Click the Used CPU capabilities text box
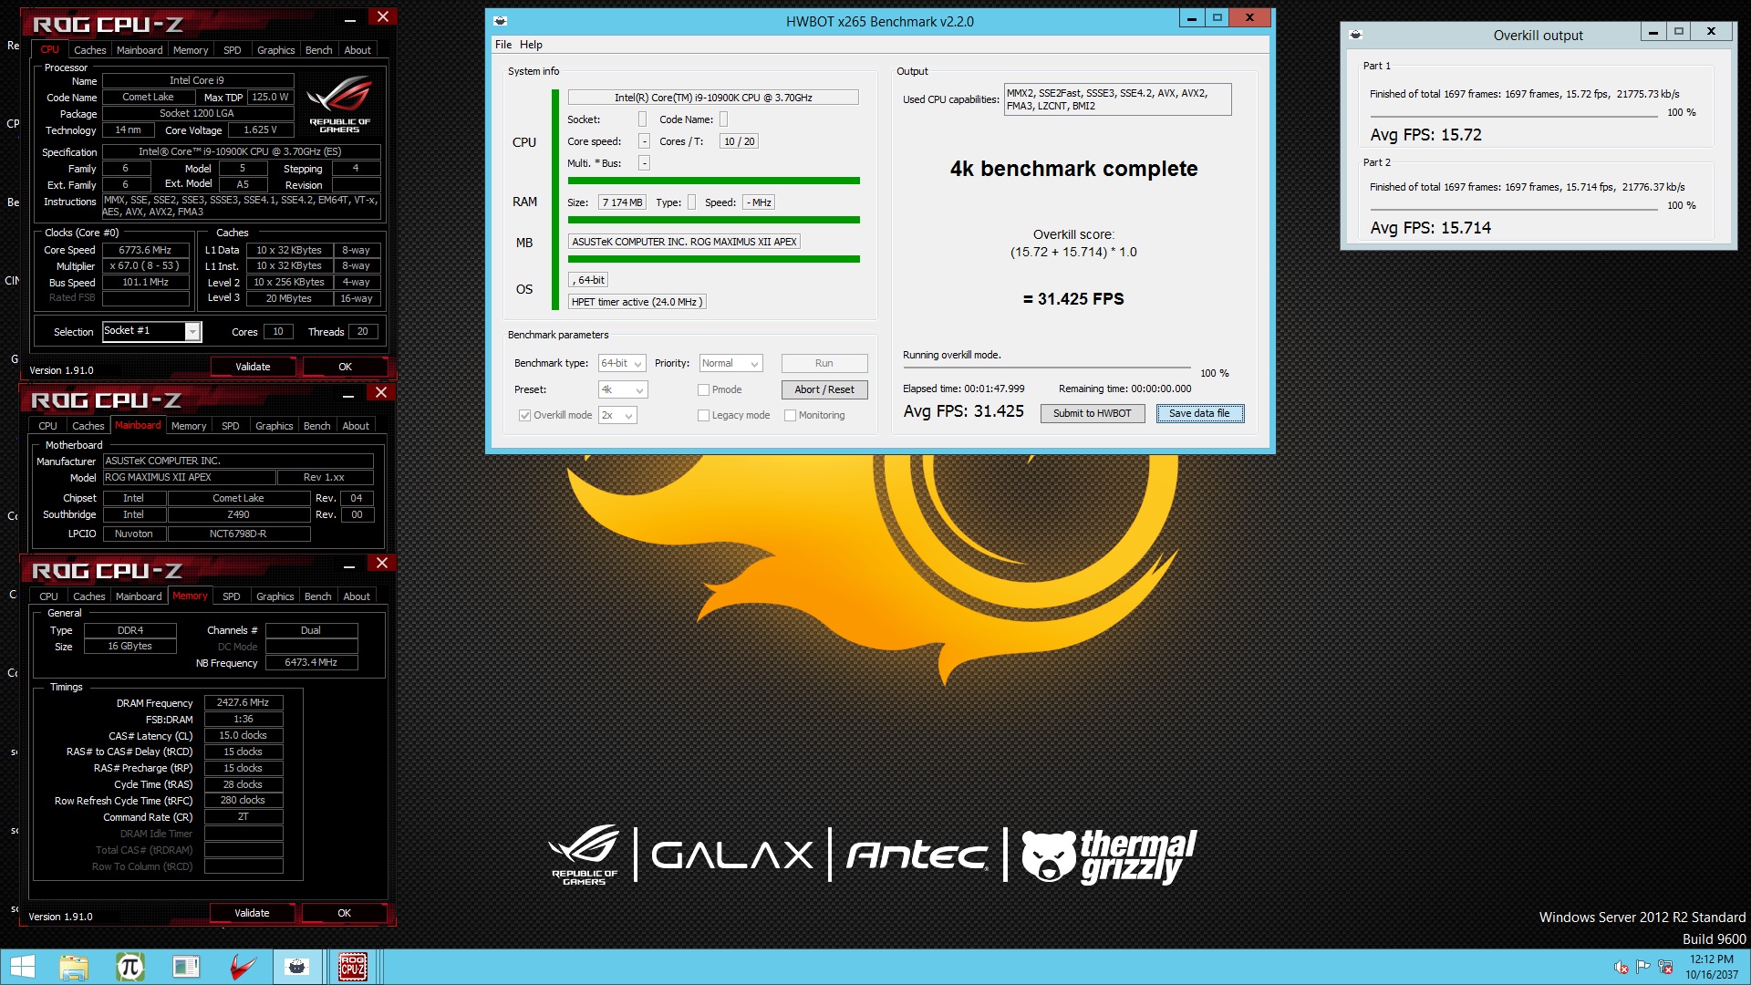 point(1117,99)
